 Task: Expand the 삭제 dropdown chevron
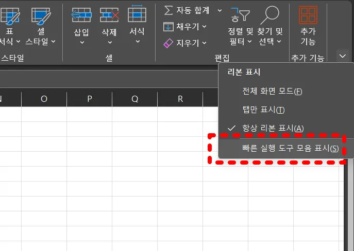[110, 42]
